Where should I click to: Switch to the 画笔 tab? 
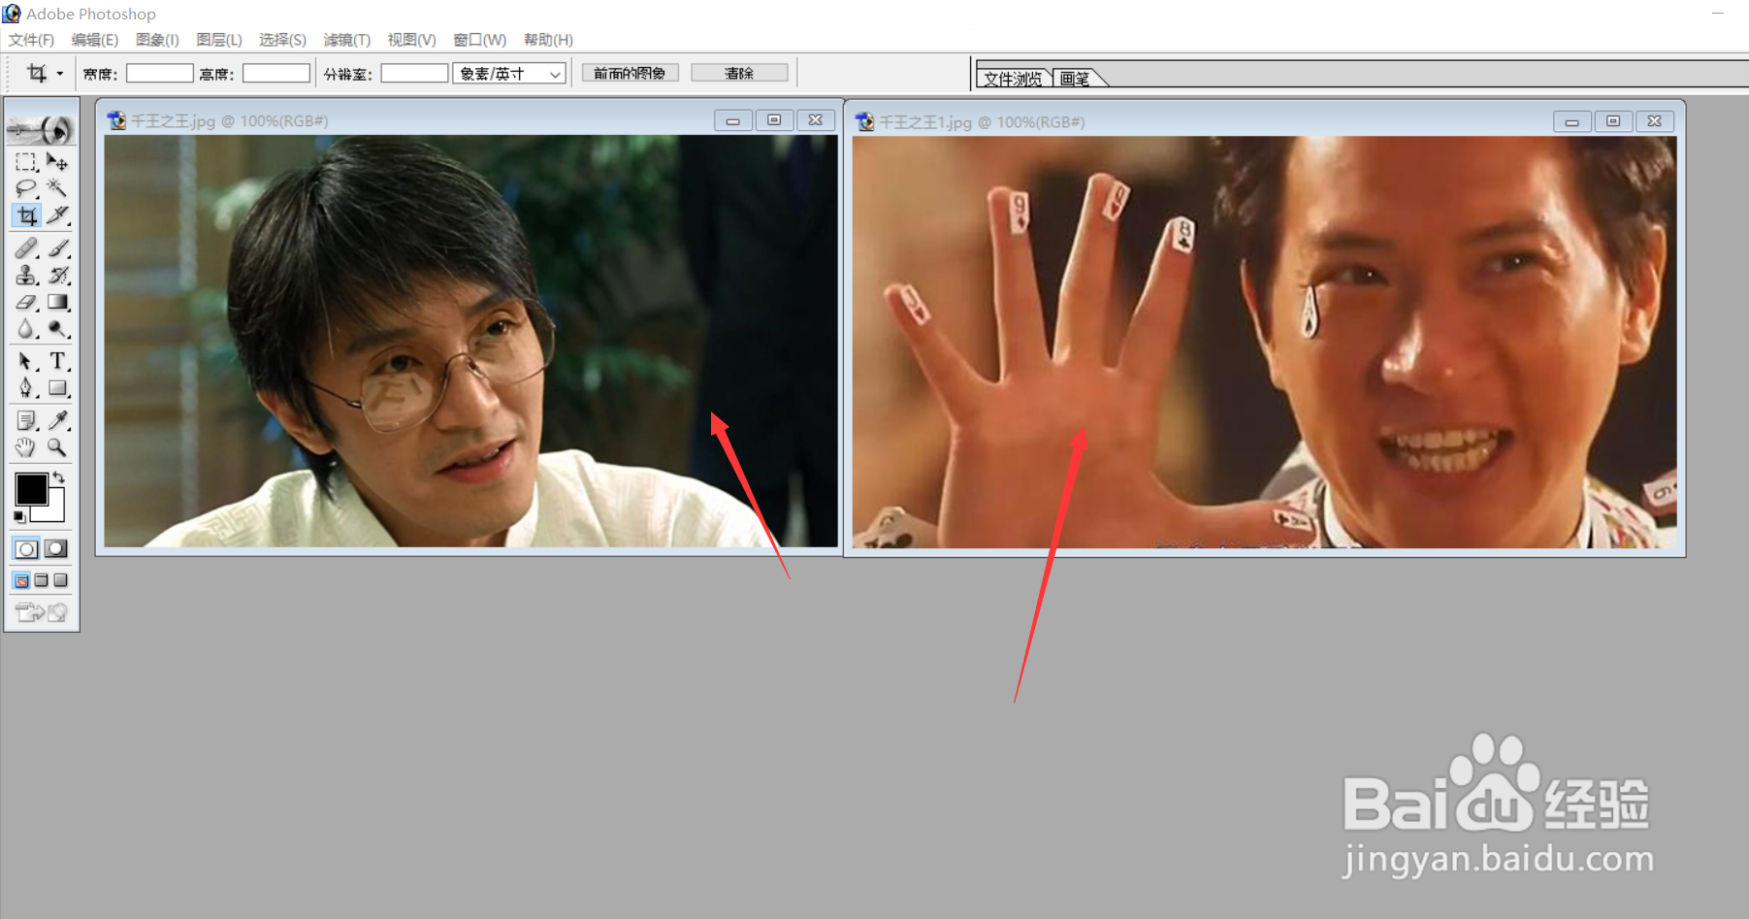click(x=1075, y=79)
